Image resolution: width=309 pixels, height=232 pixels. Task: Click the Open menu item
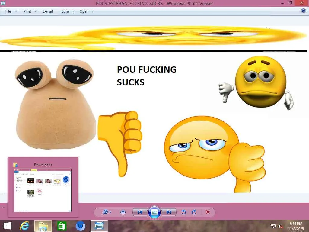click(x=84, y=11)
